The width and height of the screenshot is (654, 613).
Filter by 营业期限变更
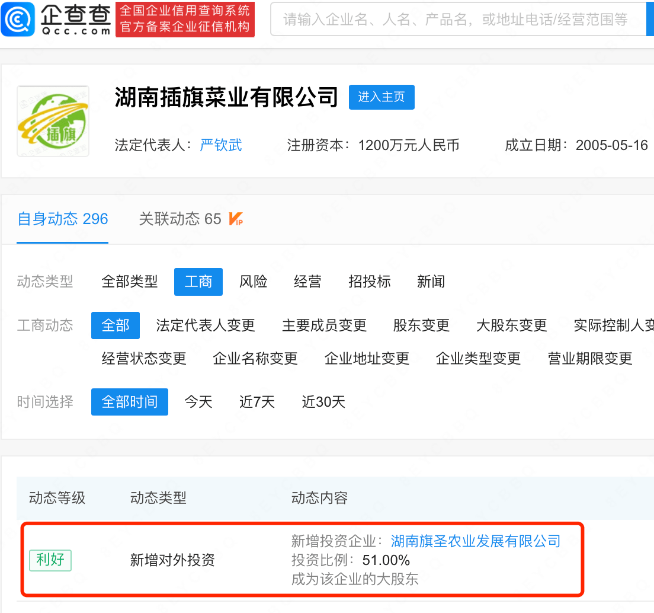coord(590,359)
